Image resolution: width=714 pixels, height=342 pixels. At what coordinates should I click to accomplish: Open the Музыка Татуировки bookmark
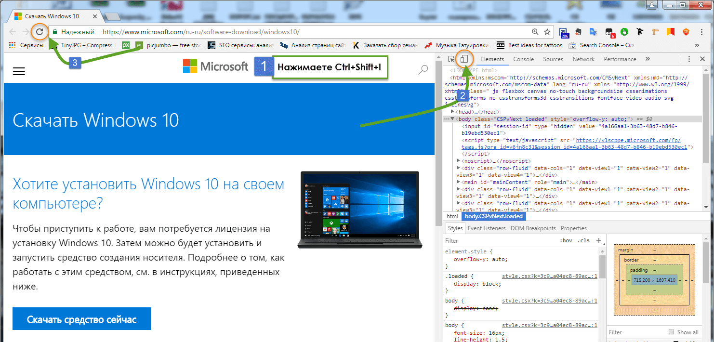tap(456, 45)
